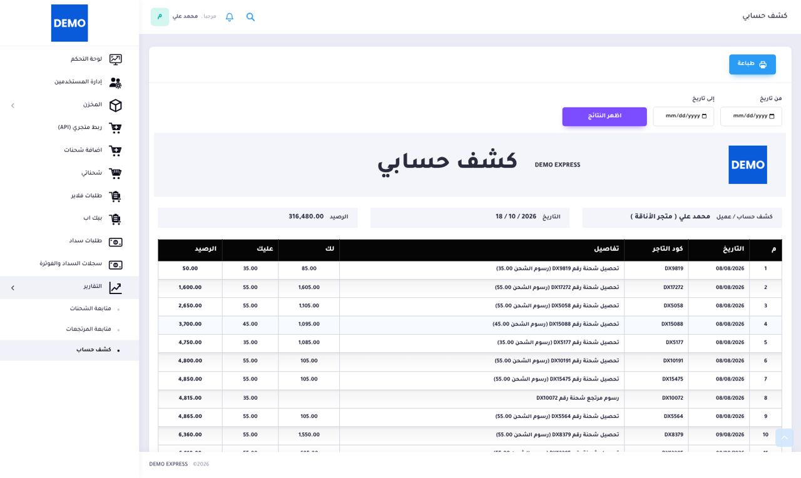Click اظهر النتائج show results button
The width and height of the screenshot is (801, 478).
605,116
